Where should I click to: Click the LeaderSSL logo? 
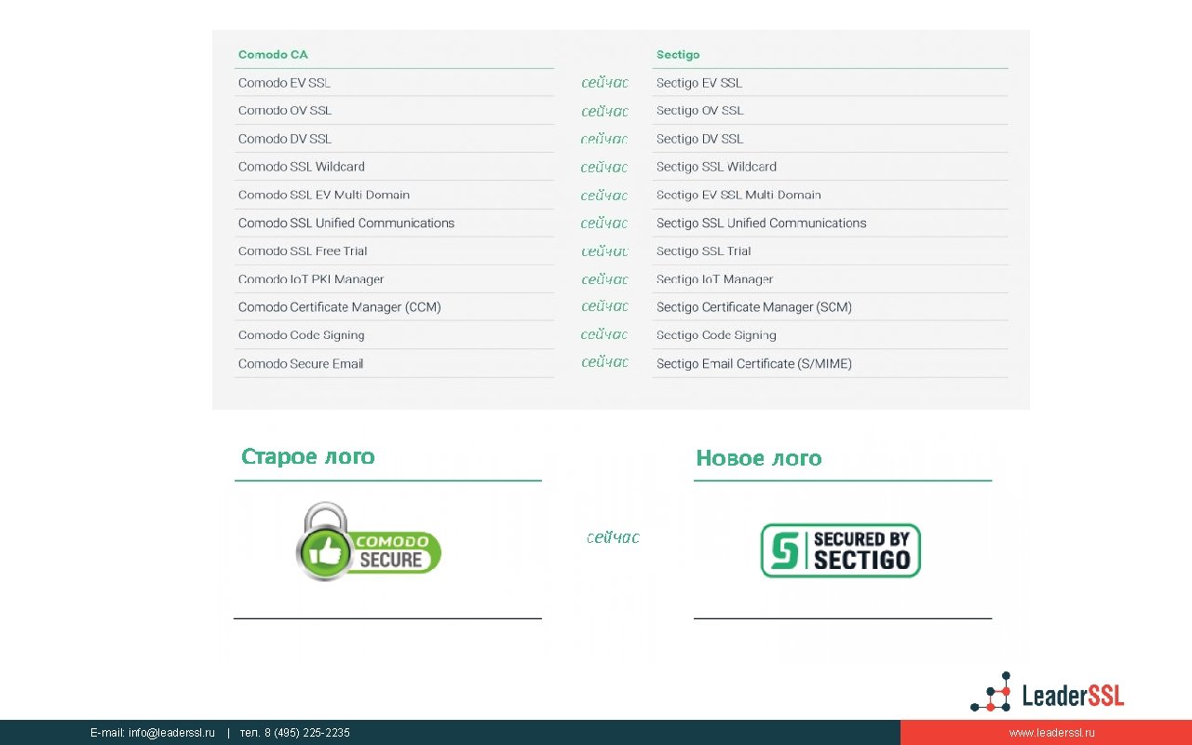(x=1048, y=694)
